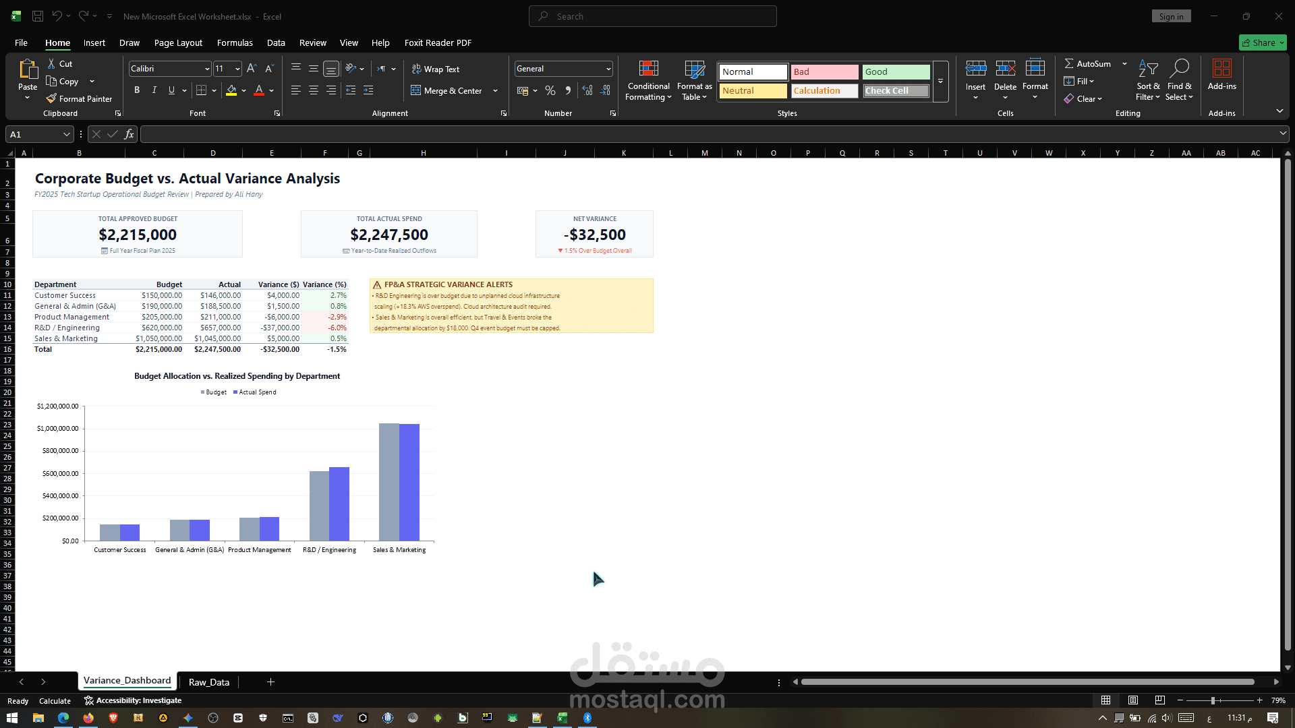Click the Increase Decimal icon
1295x728 pixels.
pyautogui.click(x=587, y=90)
